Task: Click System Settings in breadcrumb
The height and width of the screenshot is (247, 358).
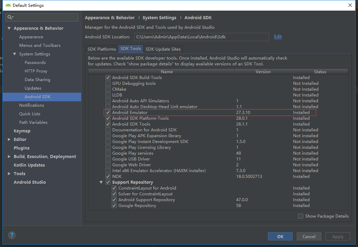Action: (159, 17)
